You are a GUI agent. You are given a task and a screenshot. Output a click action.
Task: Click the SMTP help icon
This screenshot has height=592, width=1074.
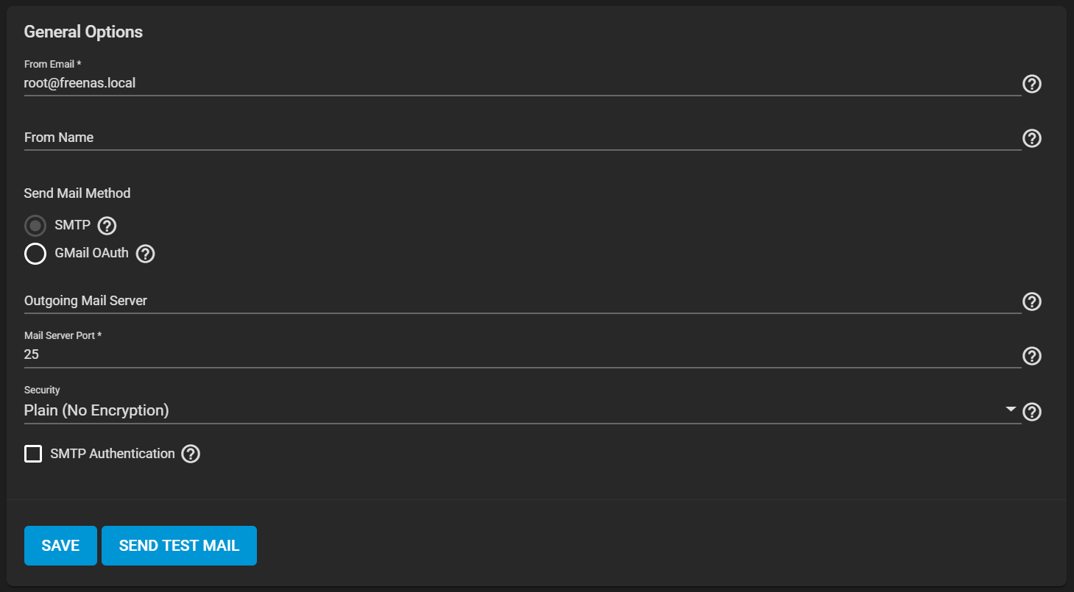tap(107, 225)
